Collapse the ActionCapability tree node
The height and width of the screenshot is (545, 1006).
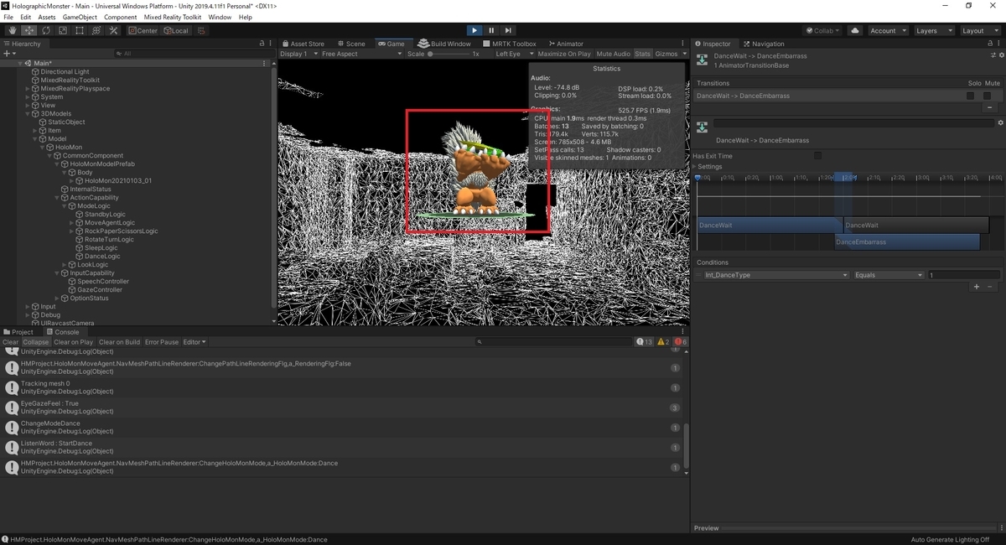(x=57, y=198)
